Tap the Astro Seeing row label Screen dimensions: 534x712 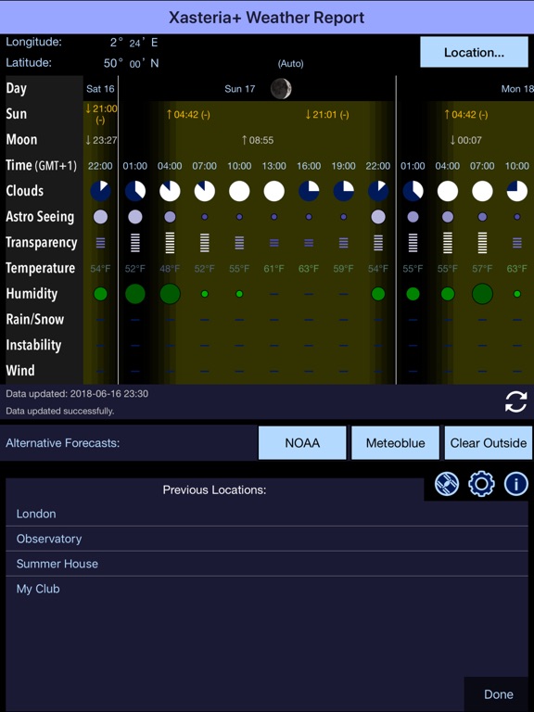tap(40, 217)
